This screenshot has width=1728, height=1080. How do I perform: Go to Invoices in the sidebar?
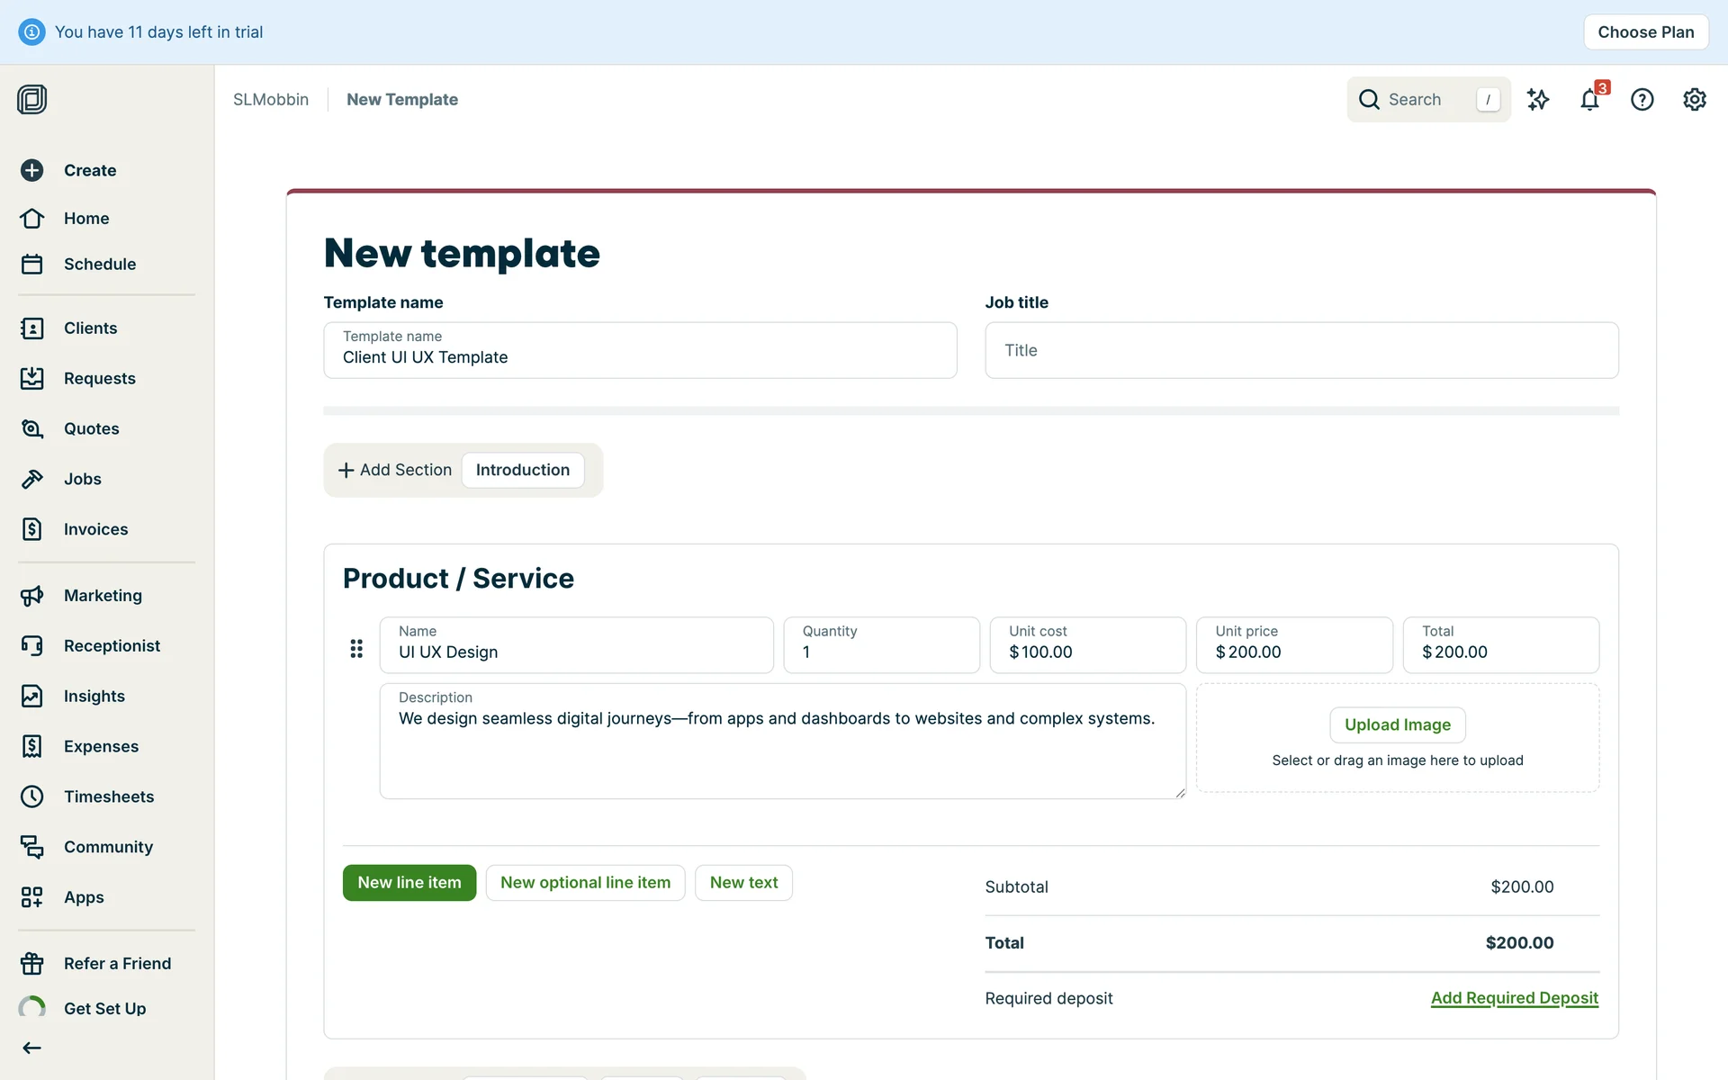click(x=95, y=529)
